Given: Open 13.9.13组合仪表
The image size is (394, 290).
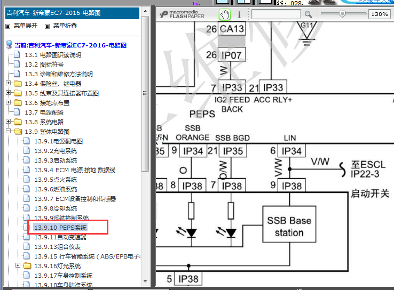Looking at the screenshot, I should tap(57, 247).
